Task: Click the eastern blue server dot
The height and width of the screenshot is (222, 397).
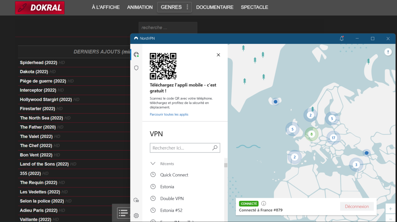Action: point(366,153)
